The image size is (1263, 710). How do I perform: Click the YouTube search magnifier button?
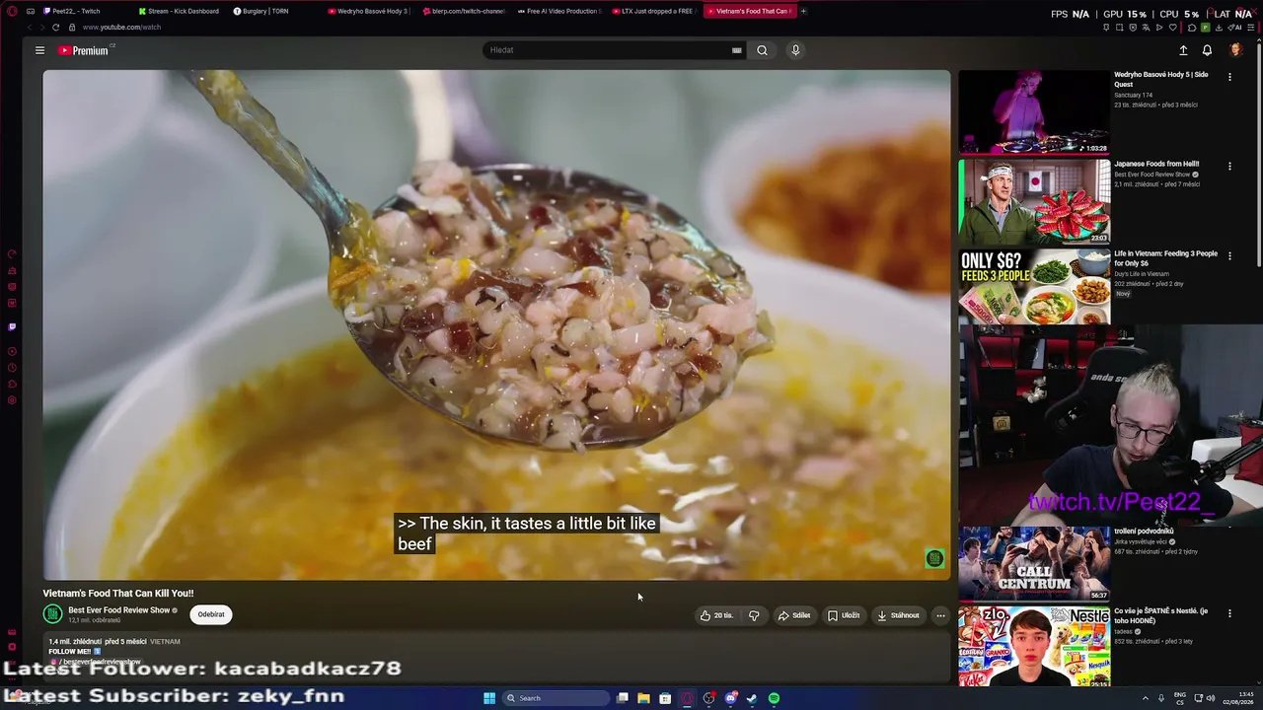(762, 50)
